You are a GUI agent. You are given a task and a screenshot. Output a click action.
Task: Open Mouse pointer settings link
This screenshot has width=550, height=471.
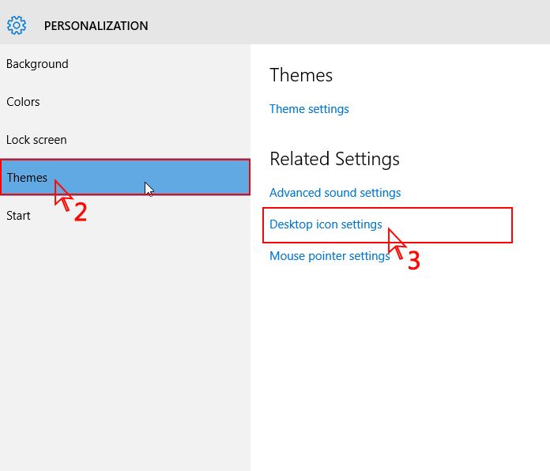[x=330, y=256]
